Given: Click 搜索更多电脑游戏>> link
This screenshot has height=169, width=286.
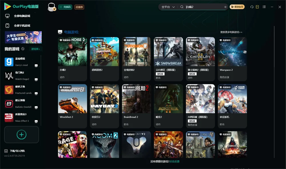Looking at the screenshot, I should [x=231, y=32].
